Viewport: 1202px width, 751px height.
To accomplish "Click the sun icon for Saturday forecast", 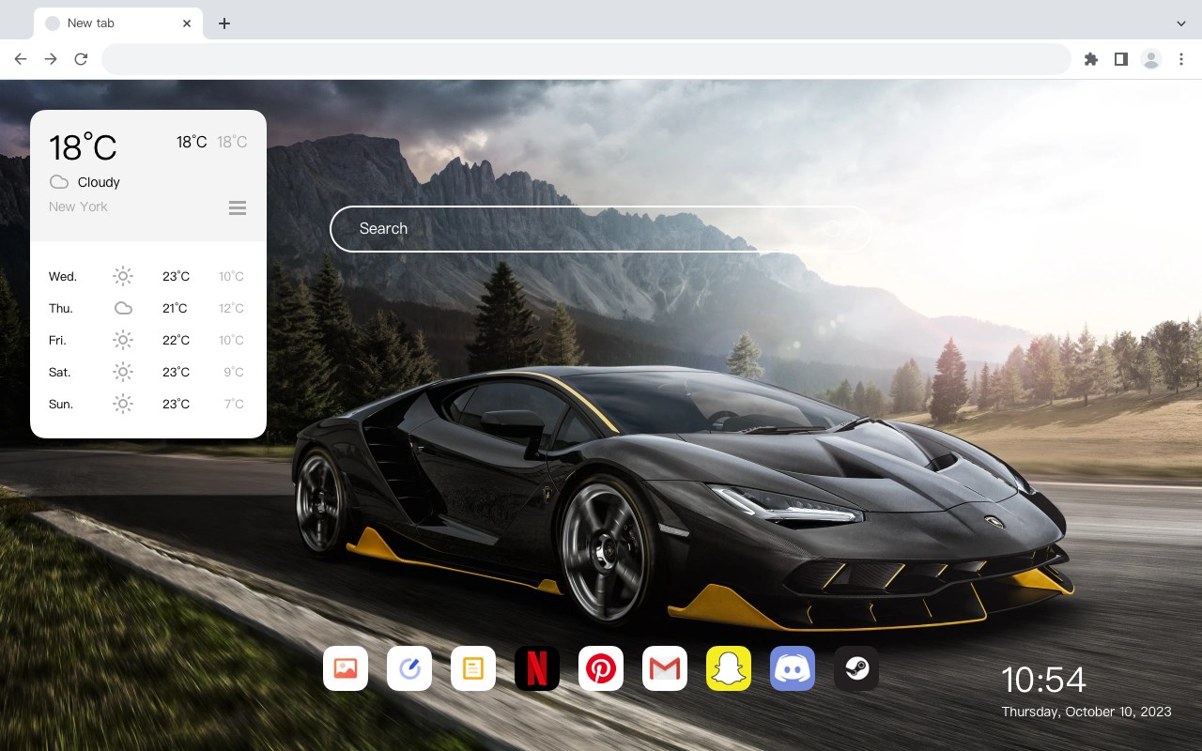I will 123,372.
